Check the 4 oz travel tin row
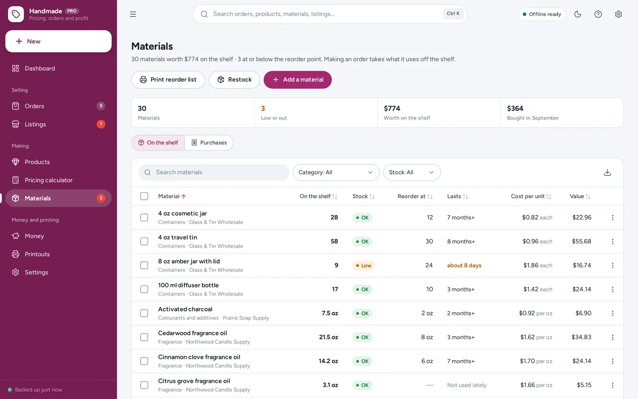The width and height of the screenshot is (638, 399). click(144, 241)
